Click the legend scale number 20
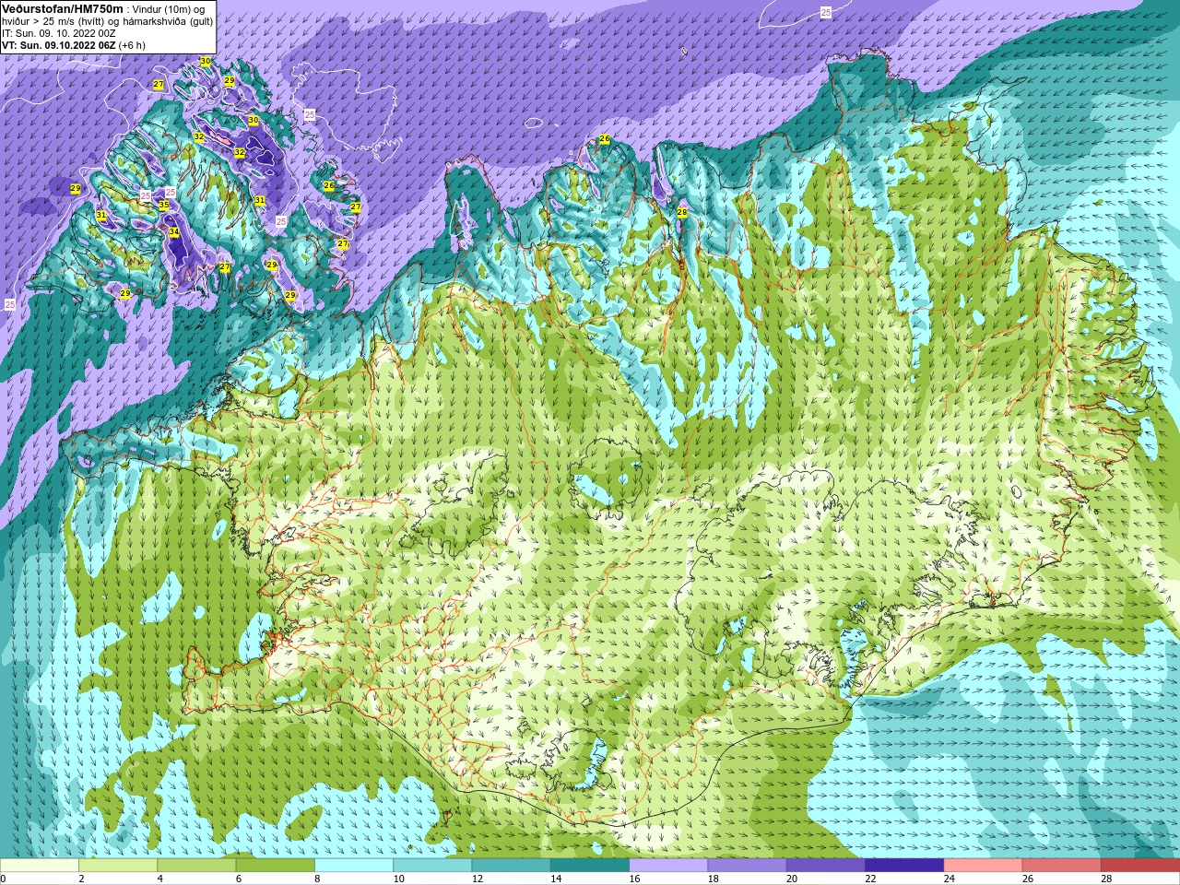This screenshot has height=885, width=1180. (791, 879)
